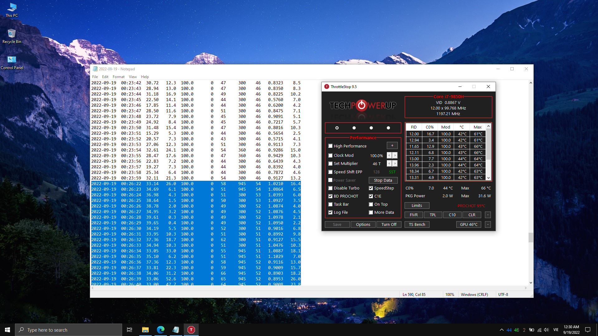The height and width of the screenshot is (336, 598).
Task: Switch to the ThrottleStop taskbar icon
Action: click(191, 330)
